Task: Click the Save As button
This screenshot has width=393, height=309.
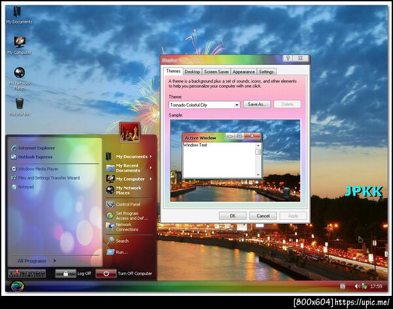Action: (x=257, y=104)
